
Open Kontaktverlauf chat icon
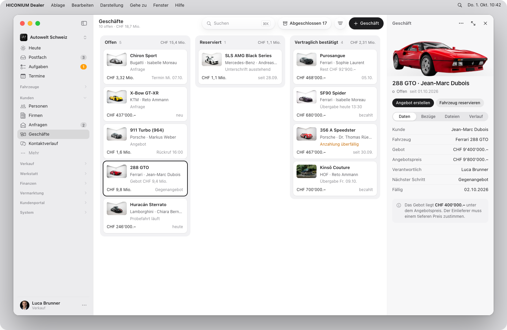pyautogui.click(x=23, y=144)
